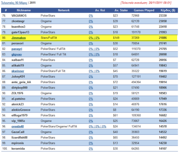Click the Κέρδος ($) column header

click(x=168, y=10)
